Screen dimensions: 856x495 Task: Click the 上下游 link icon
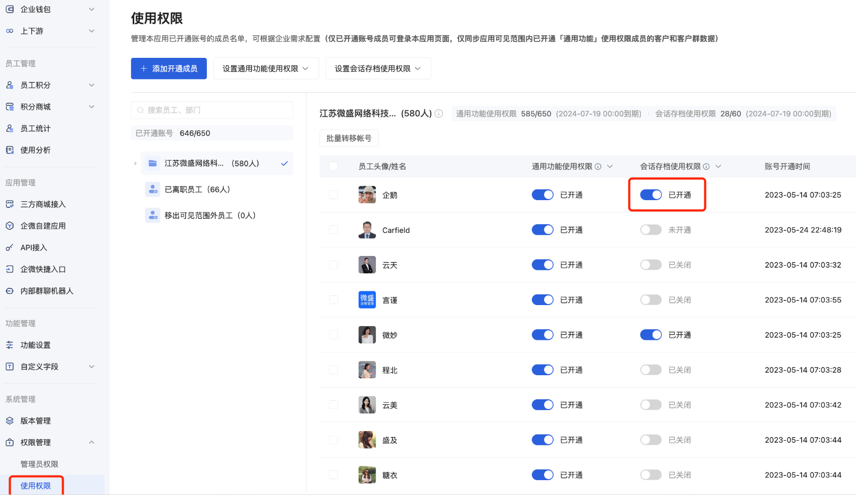pos(10,31)
